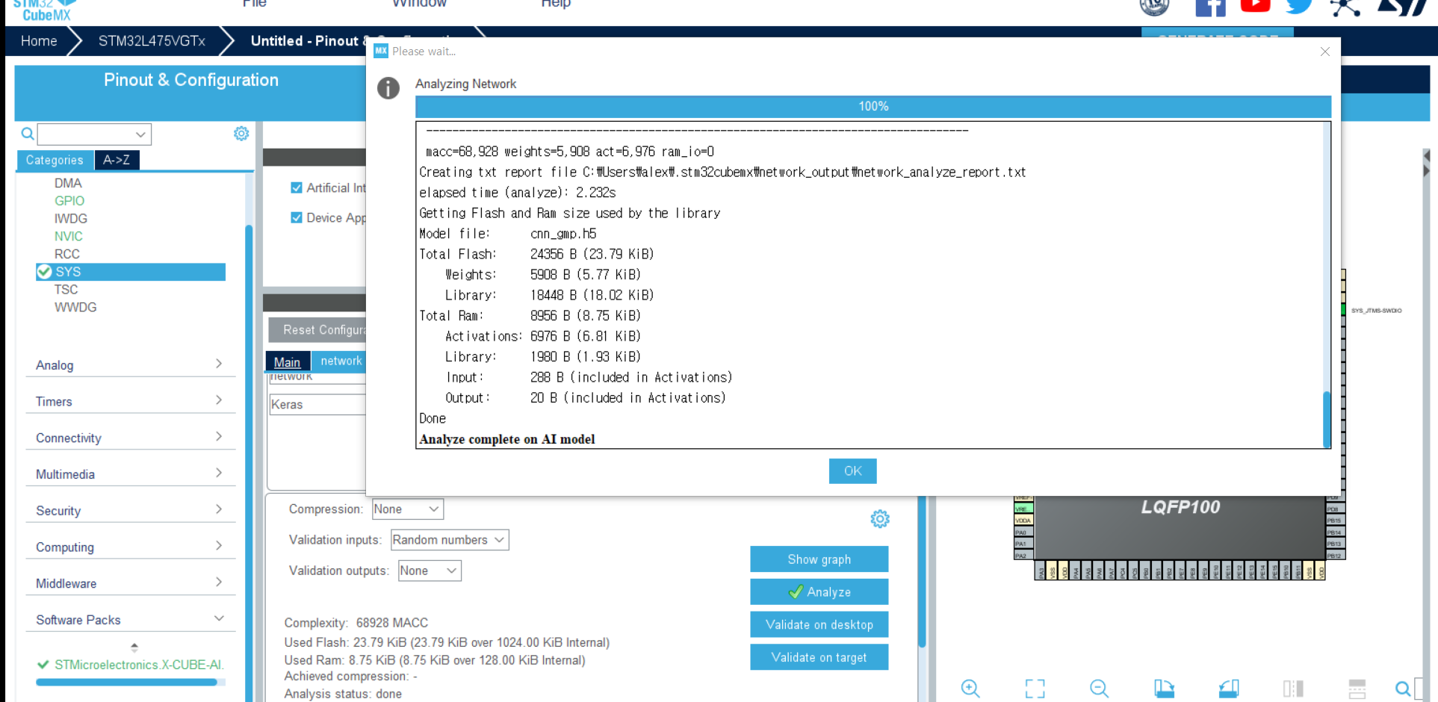Click the Validate on desktop button
This screenshot has width=1438, height=702.
coord(819,625)
